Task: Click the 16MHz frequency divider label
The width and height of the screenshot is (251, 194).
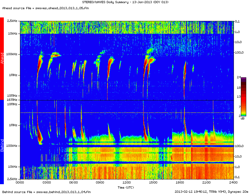Action: (12, 100)
